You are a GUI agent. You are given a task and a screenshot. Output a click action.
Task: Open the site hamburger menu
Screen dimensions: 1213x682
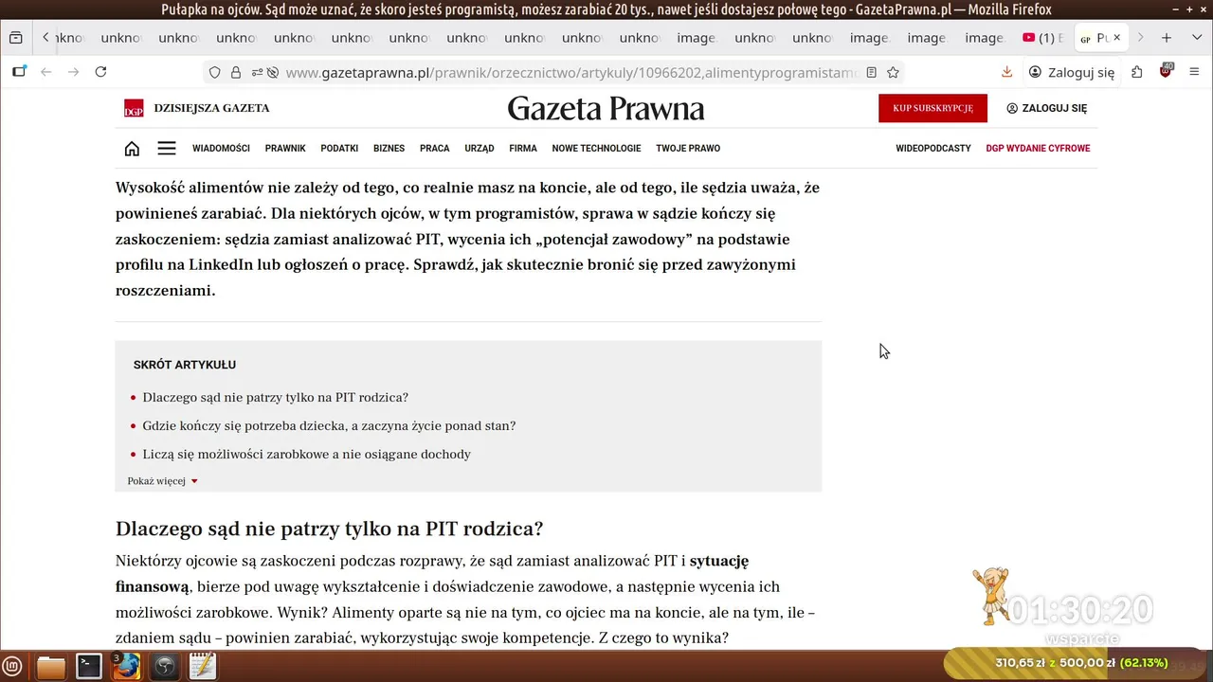click(167, 149)
